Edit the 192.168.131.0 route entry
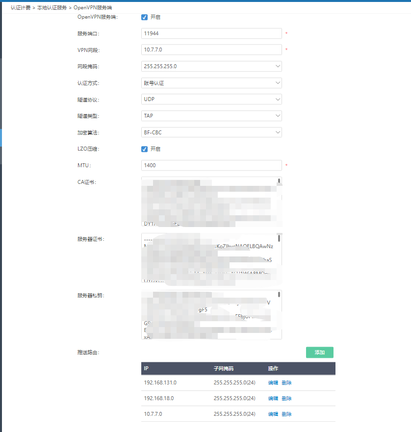The height and width of the screenshot is (432, 411). click(273, 382)
